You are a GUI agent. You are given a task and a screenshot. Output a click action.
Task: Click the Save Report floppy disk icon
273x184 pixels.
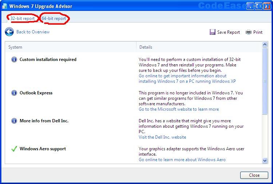[x=213, y=32]
